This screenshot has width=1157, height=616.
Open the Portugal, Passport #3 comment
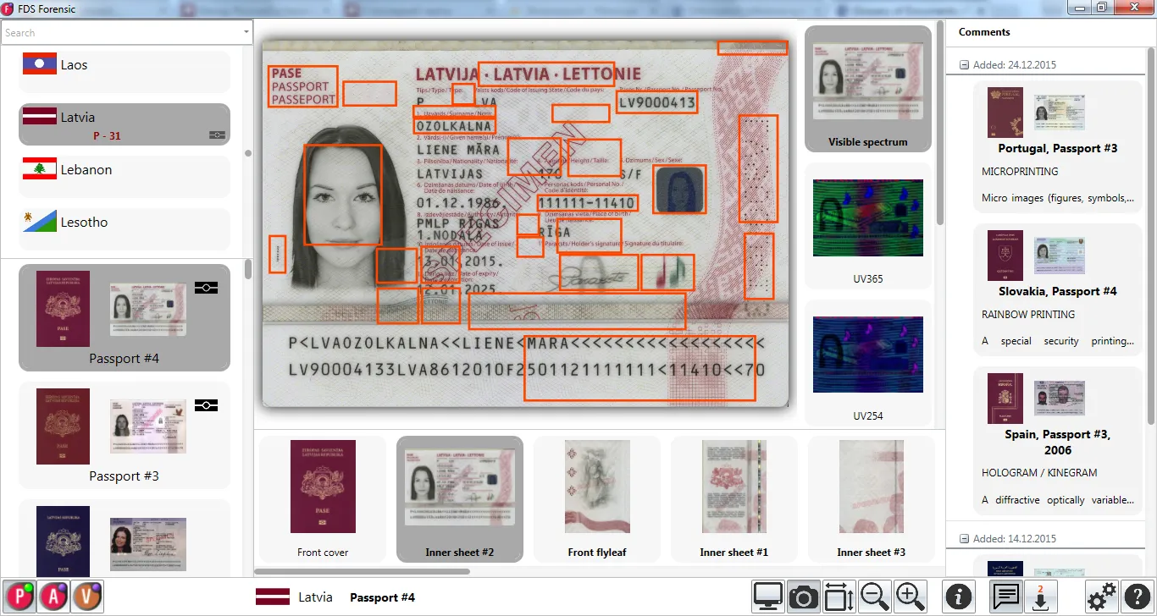pyautogui.click(x=1057, y=148)
